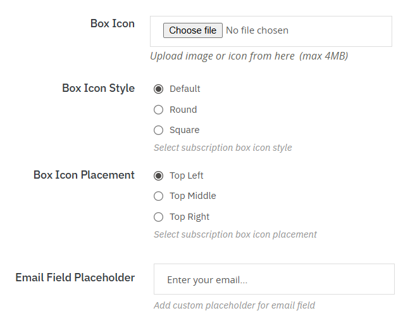Select the Top Left placement radio button
Viewport: 415px width, 325px height.
(159, 175)
